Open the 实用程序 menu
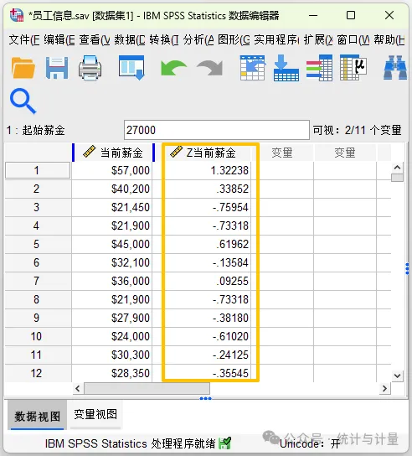Screen dimensions: 412x456 pos(276,40)
